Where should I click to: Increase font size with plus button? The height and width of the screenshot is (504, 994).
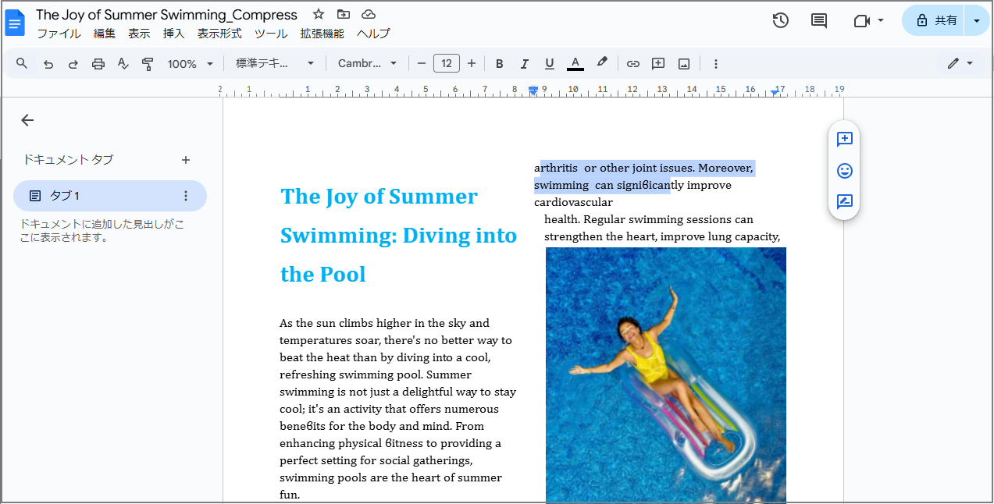coord(472,64)
